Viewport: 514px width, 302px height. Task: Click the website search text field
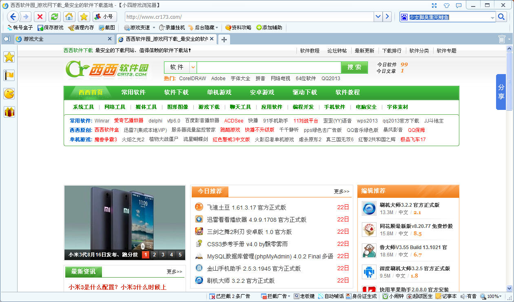coord(268,68)
